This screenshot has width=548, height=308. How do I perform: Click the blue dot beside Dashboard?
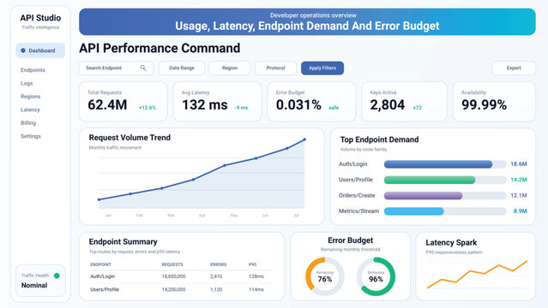click(x=23, y=50)
